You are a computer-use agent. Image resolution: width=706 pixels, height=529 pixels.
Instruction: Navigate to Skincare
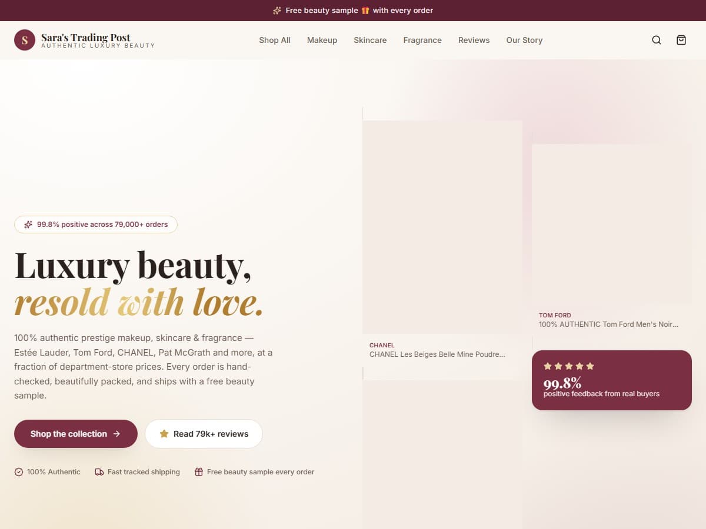tap(370, 40)
